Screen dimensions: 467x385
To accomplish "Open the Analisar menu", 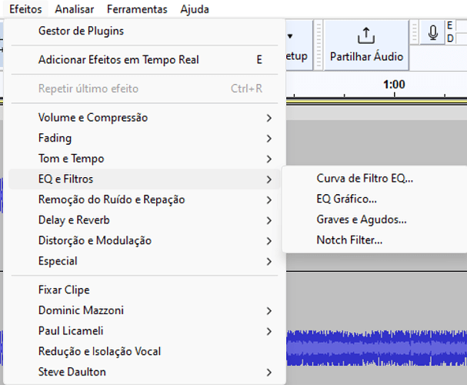I will (74, 9).
